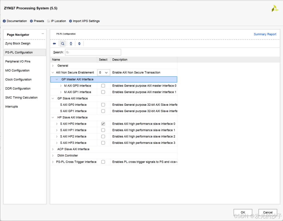This screenshot has width=283, height=221.
Task: Click Import XPS Settings label
Action: [x=86, y=21]
